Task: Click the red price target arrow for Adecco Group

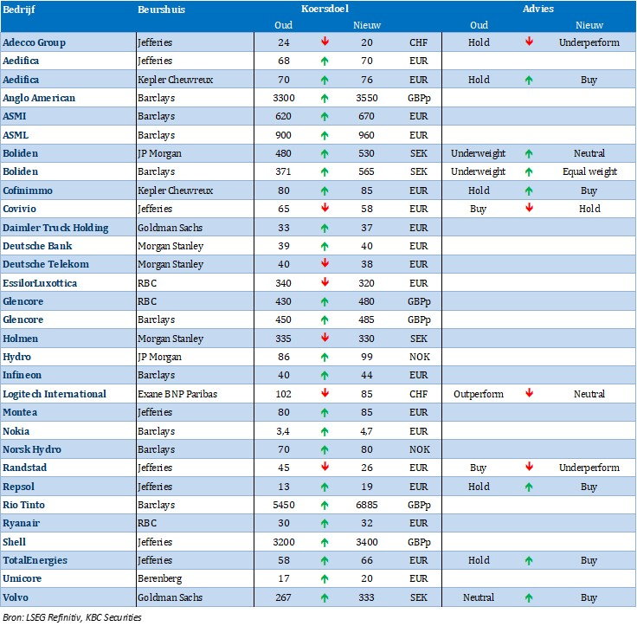Action: (x=324, y=42)
